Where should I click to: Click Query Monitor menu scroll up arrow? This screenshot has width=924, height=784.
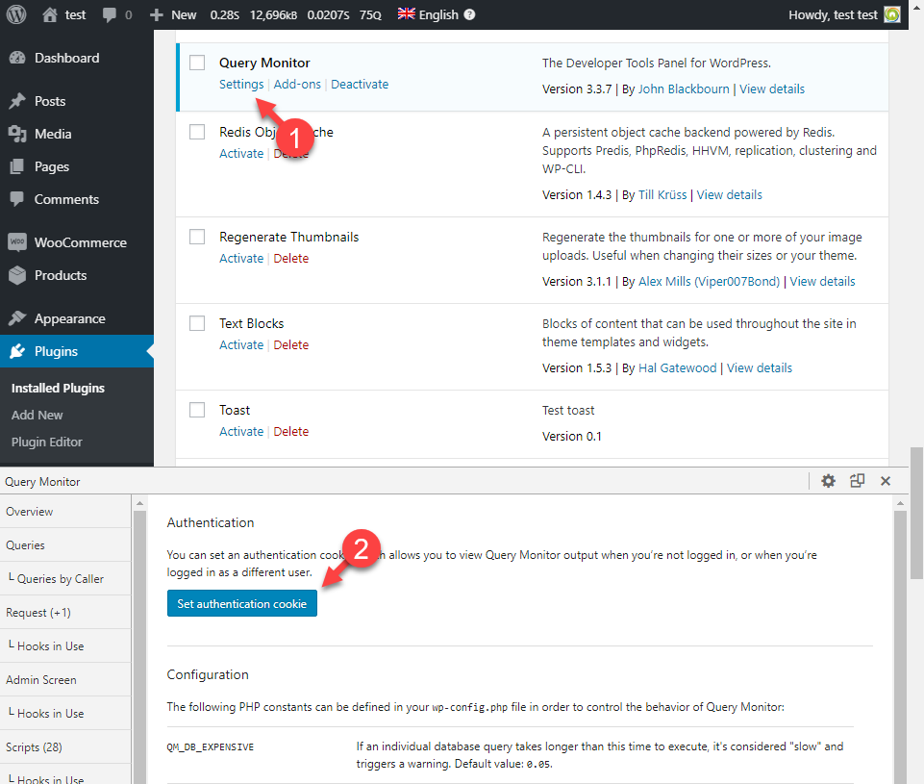click(139, 503)
